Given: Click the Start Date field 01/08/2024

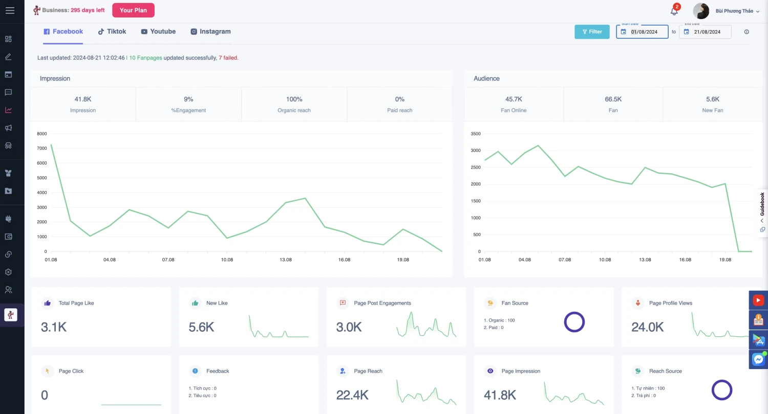Looking at the screenshot, I should (x=642, y=32).
